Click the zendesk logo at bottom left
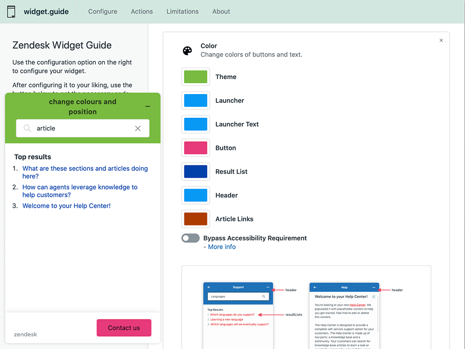This screenshot has height=349, width=465. pyautogui.click(x=25, y=334)
